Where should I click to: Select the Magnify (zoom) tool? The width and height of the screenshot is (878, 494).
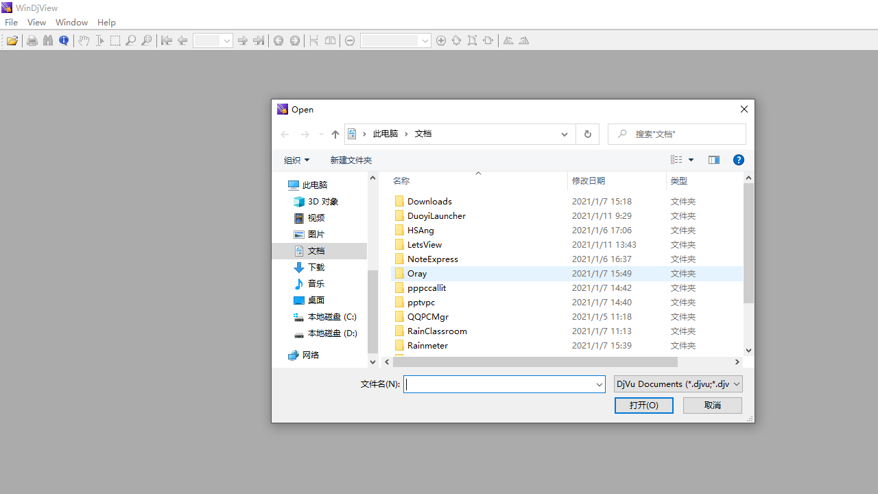coord(130,40)
